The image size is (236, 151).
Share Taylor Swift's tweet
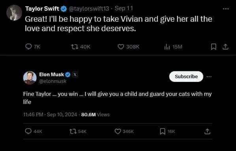225,47
